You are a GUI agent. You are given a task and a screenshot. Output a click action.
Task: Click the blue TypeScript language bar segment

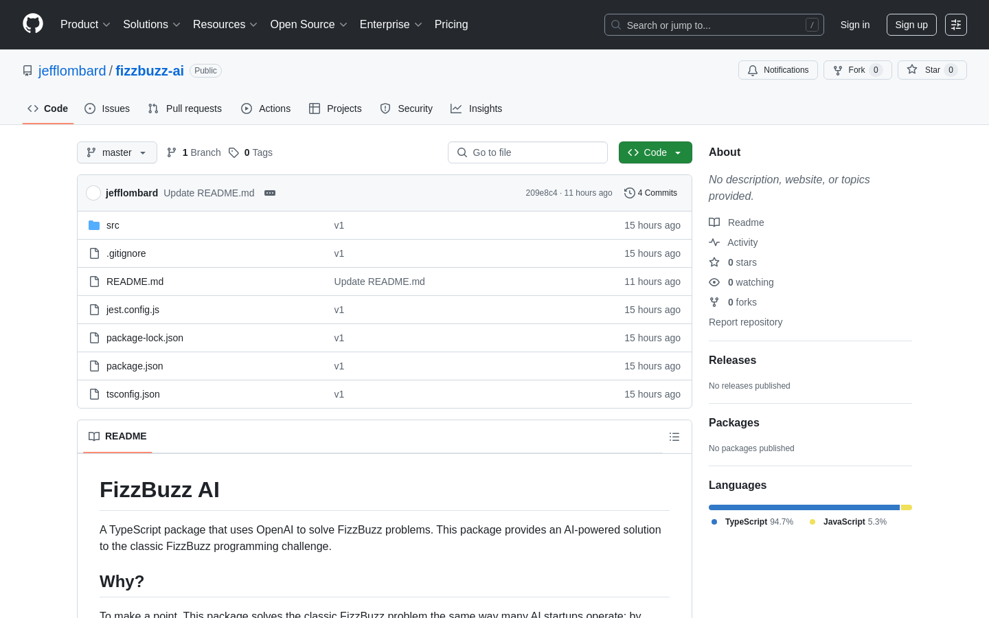point(804,507)
